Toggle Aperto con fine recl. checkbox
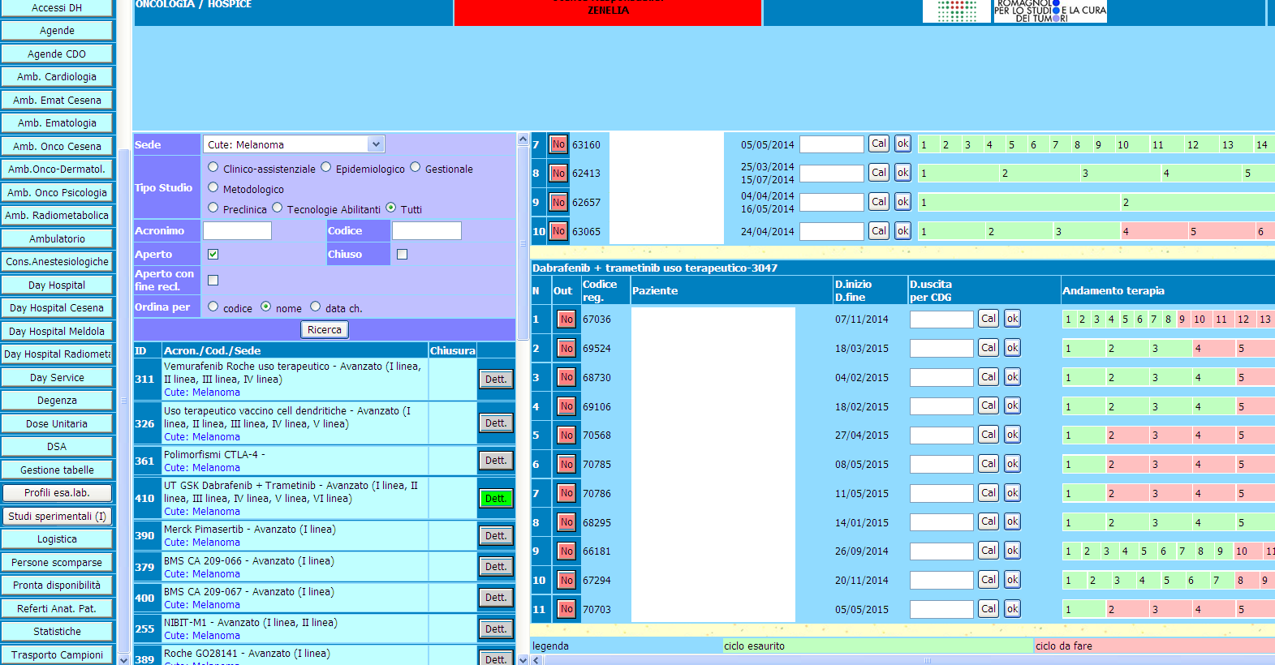Viewport: 1275px width, 665px height. click(213, 280)
